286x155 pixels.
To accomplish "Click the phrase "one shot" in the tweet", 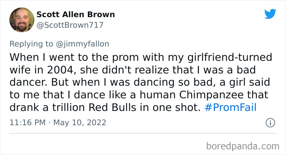I will (x=177, y=107).
